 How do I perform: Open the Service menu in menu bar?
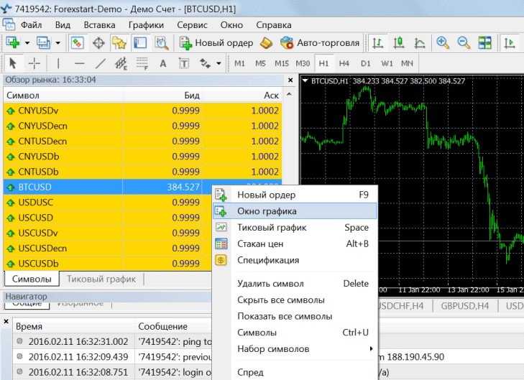(192, 24)
